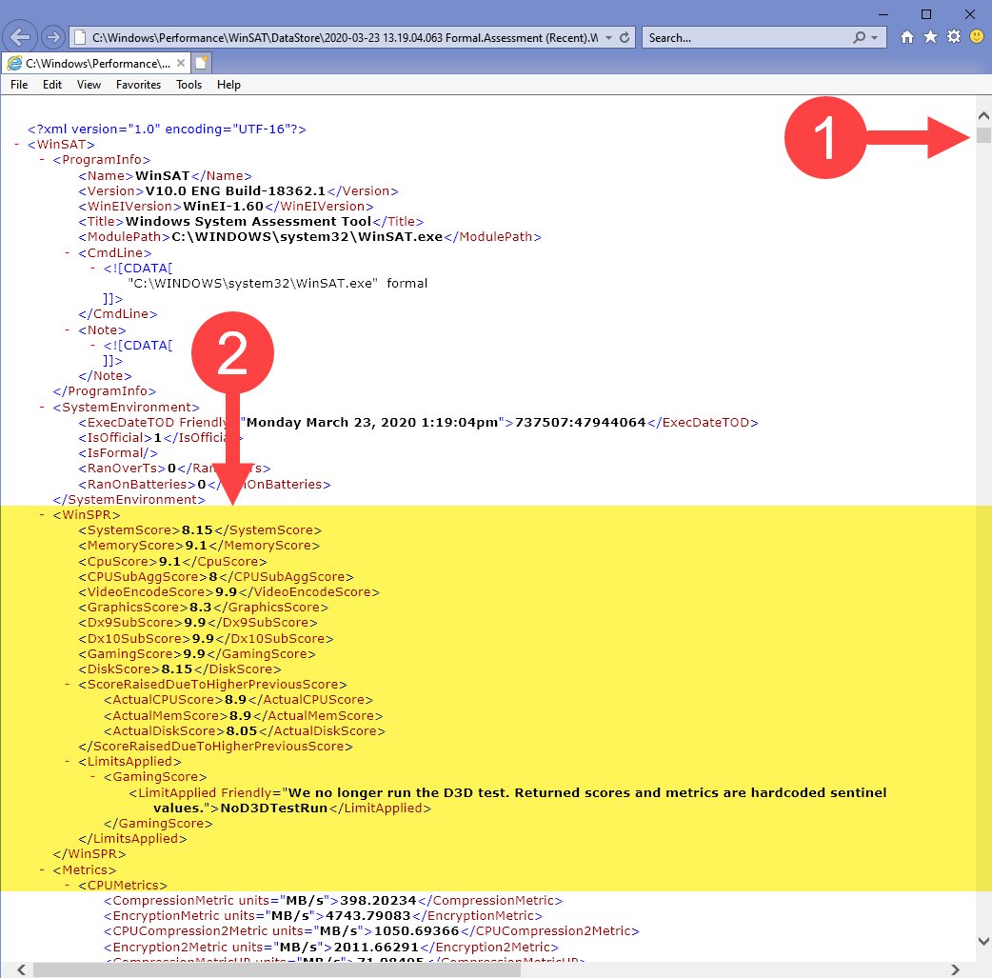Click the Internet Explorer tab favicon
The image size is (992, 978).
[x=14, y=63]
